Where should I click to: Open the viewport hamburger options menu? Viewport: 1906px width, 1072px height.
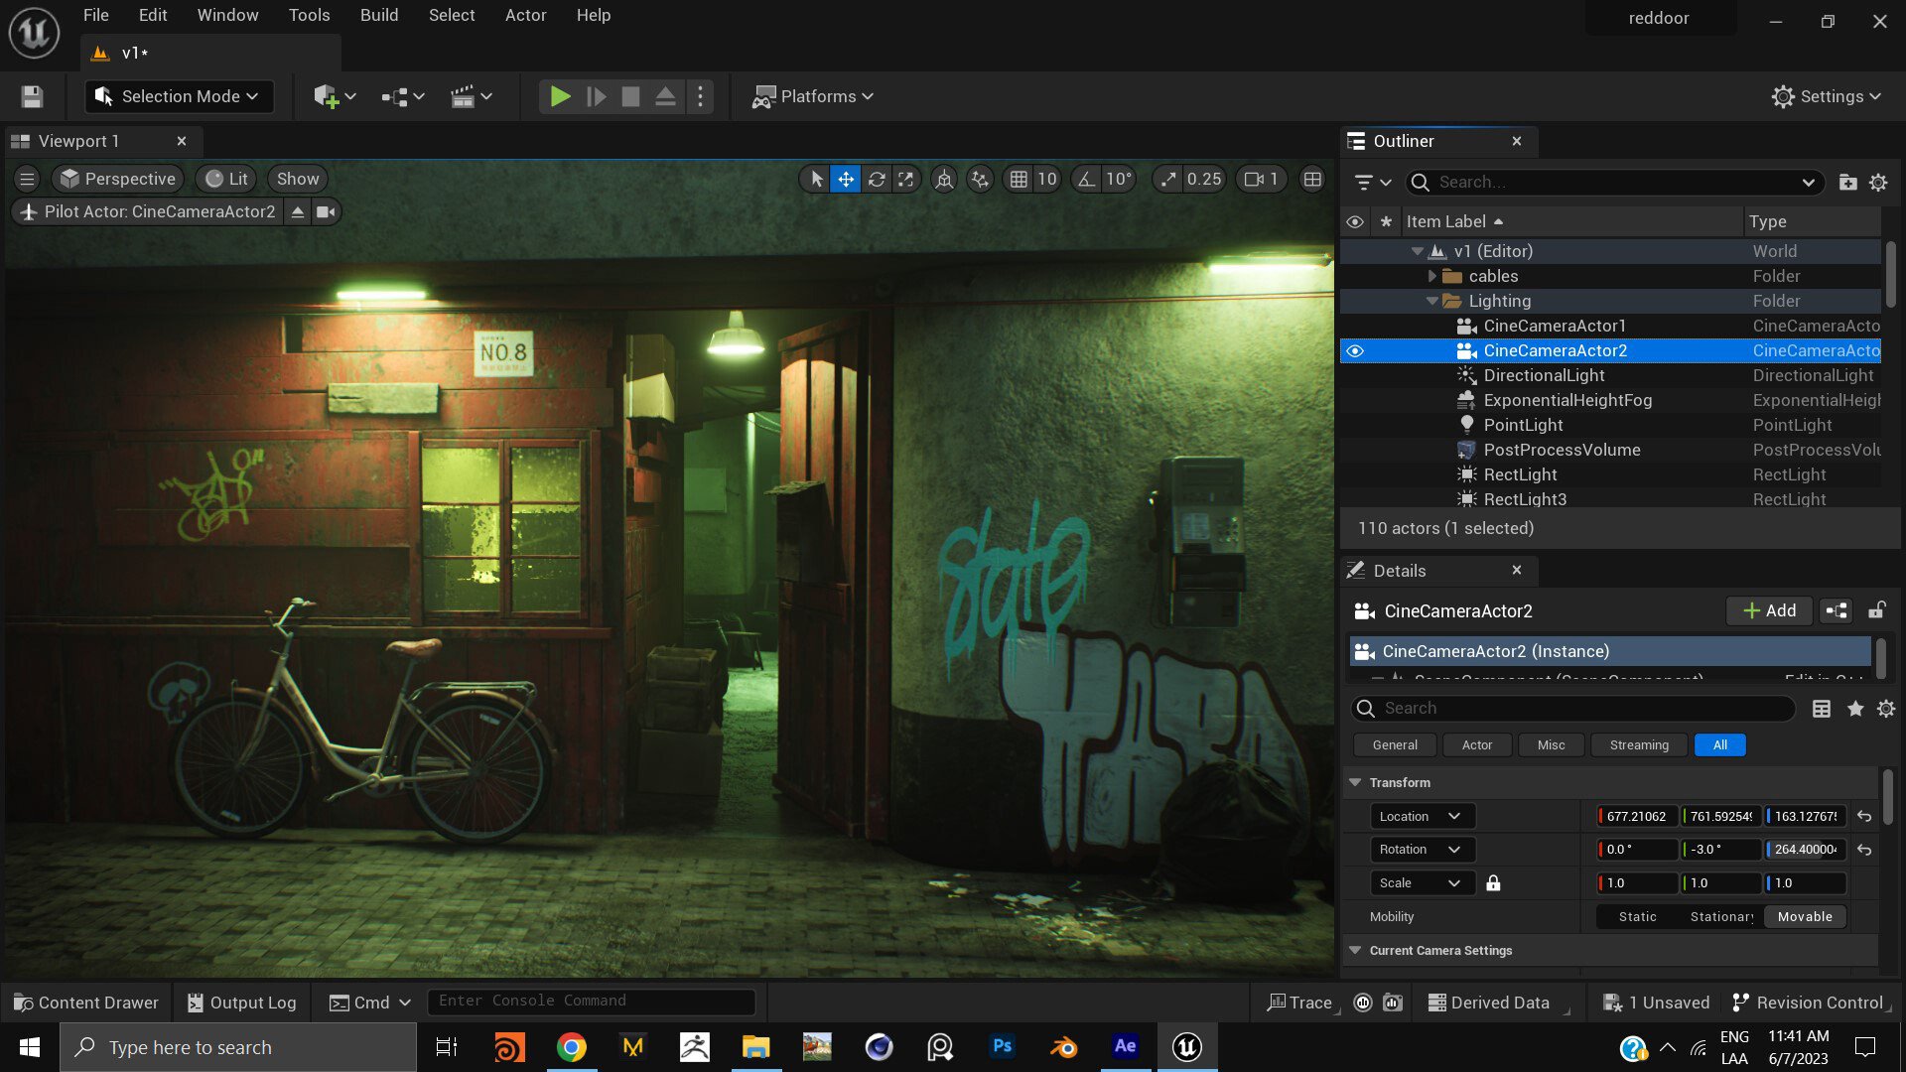click(27, 180)
